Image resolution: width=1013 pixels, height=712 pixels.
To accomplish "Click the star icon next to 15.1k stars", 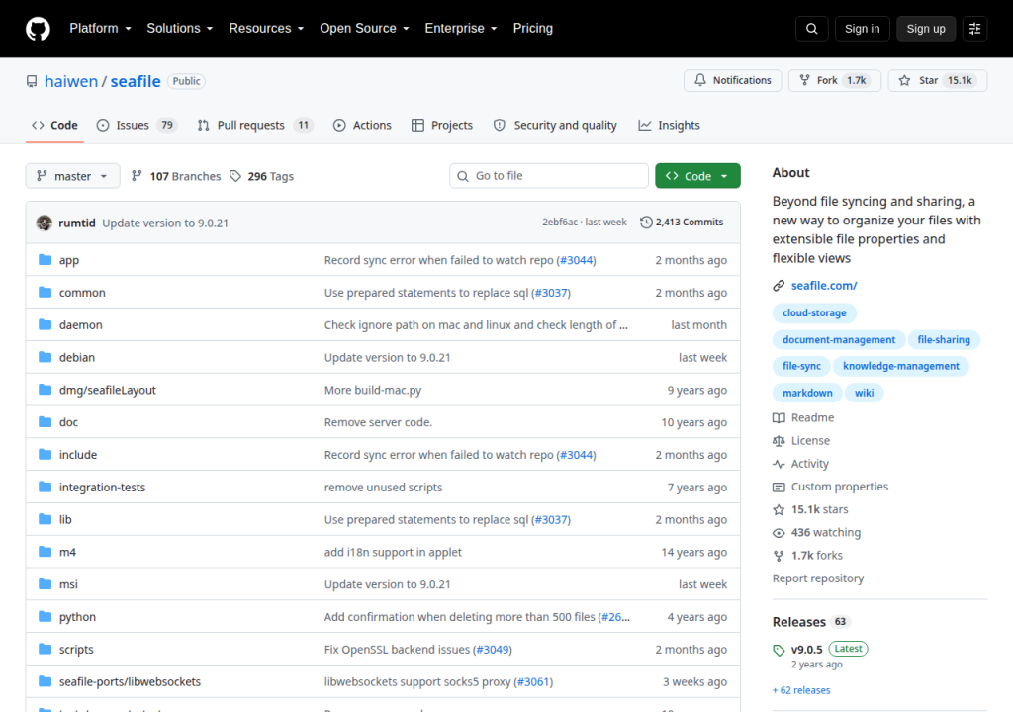I will (779, 509).
